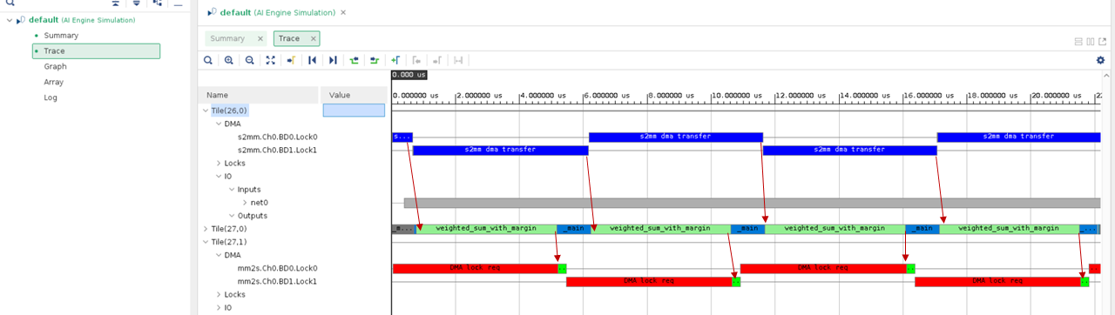The image size is (1115, 315).
Task: Select the mm2s.Ch0.BD1.Lock1 signal row
Action: point(277,281)
